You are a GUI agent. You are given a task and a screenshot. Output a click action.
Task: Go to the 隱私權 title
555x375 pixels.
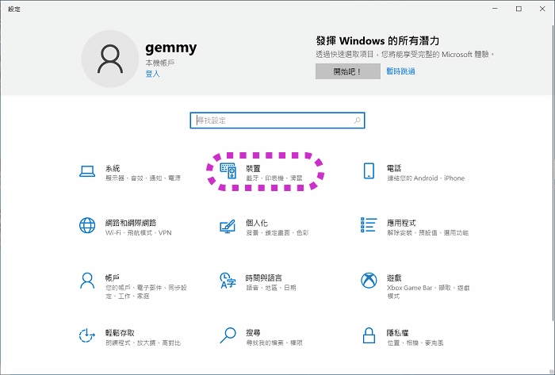pos(397,333)
